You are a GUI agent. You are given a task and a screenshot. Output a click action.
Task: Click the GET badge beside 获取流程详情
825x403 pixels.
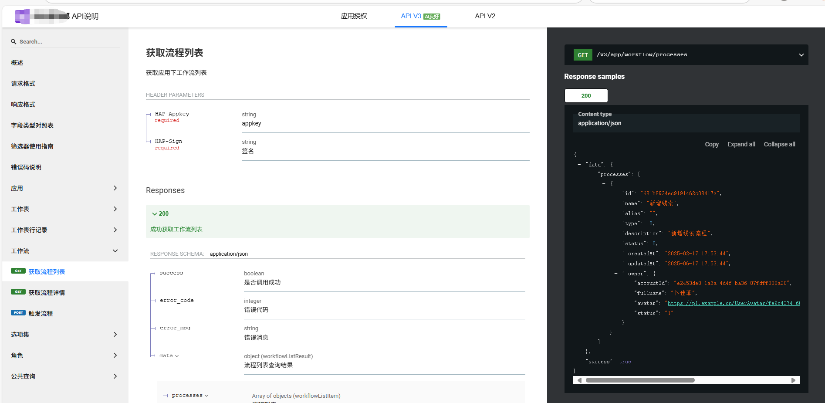(x=18, y=292)
